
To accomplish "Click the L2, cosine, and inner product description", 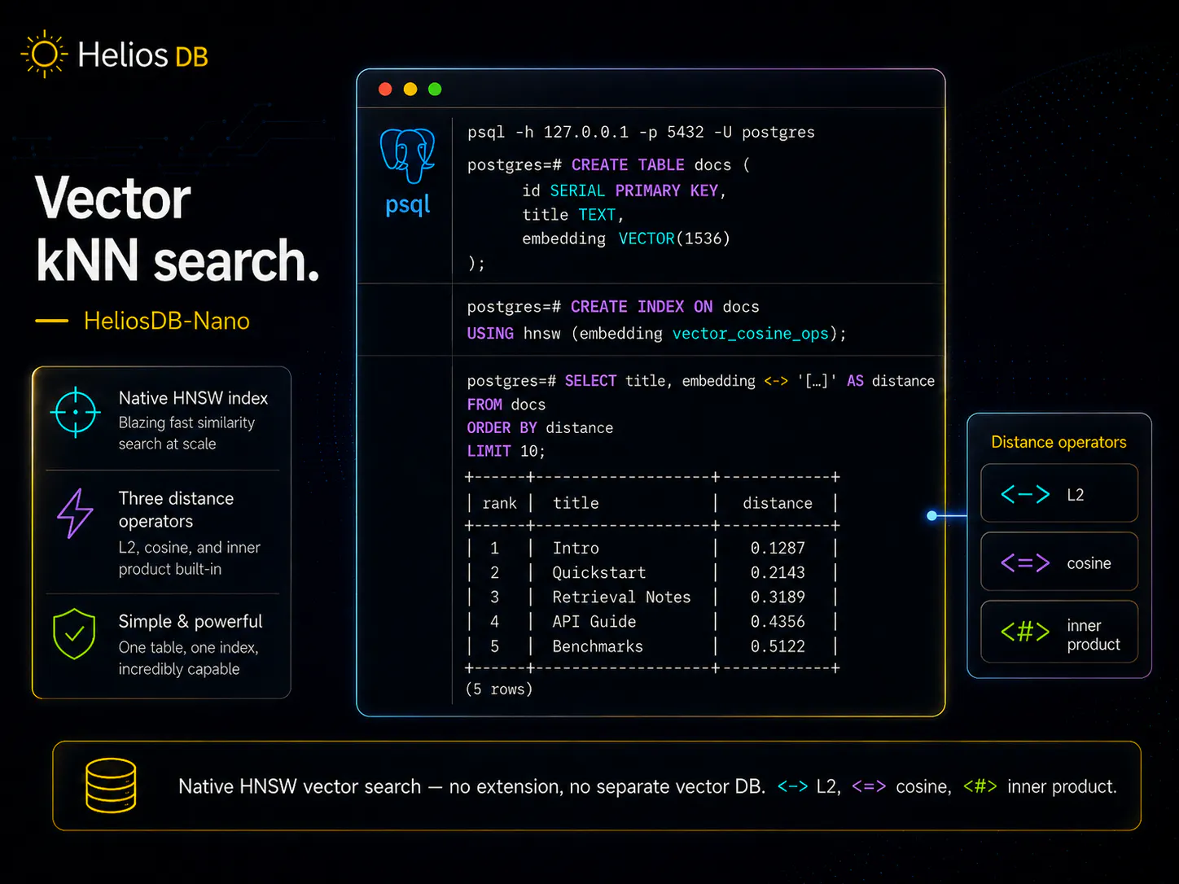I will 190,558.
